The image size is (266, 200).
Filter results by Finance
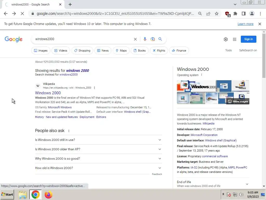coord(179,51)
